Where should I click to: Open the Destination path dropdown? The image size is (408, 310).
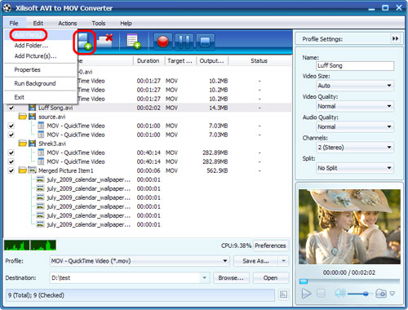click(204, 278)
